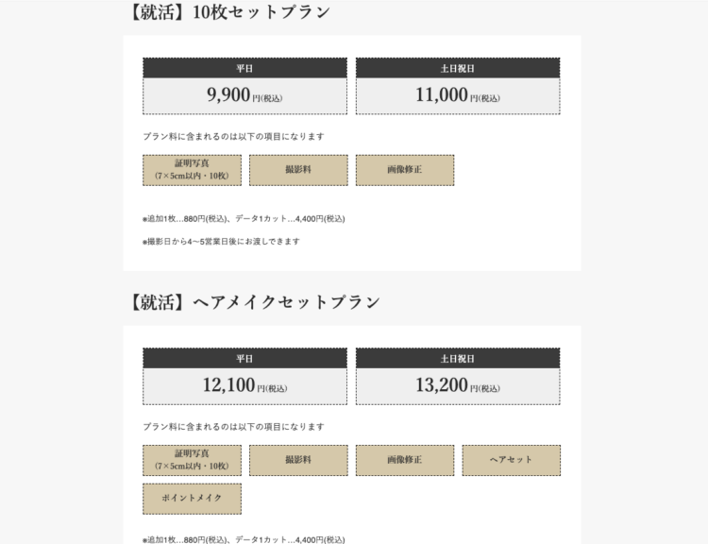
Task: Click the 追加1枚…880円 note in first plan
Action: pyautogui.click(x=244, y=219)
